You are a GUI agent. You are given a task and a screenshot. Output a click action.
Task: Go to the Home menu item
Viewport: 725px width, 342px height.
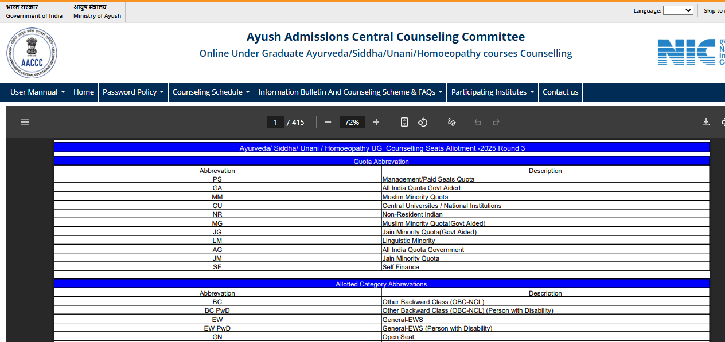click(x=84, y=92)
